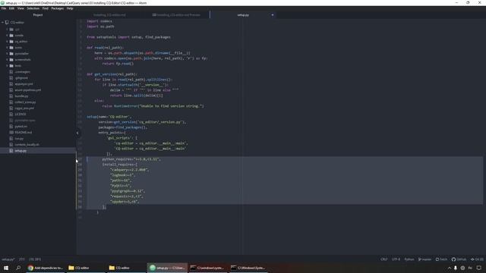Select setup.py in the tree view
Screen dimensions: 486x273
[x=38, y=151]
